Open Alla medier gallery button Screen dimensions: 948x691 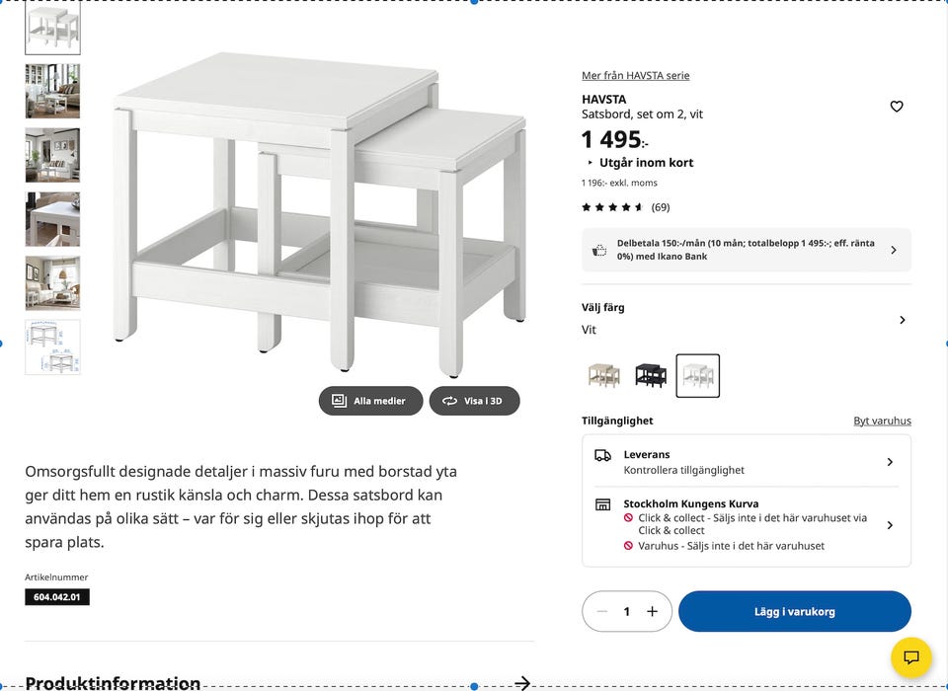[x=370, y=401]
